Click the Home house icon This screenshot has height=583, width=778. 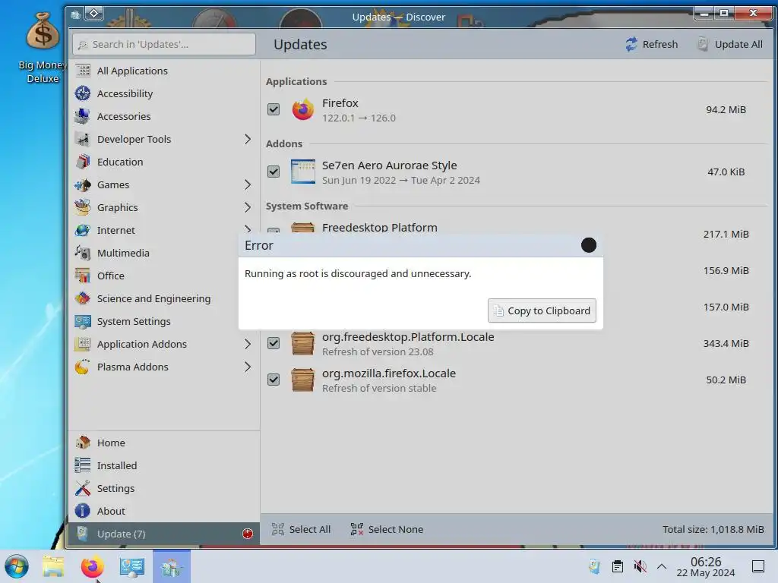click(x=82, y=443)
